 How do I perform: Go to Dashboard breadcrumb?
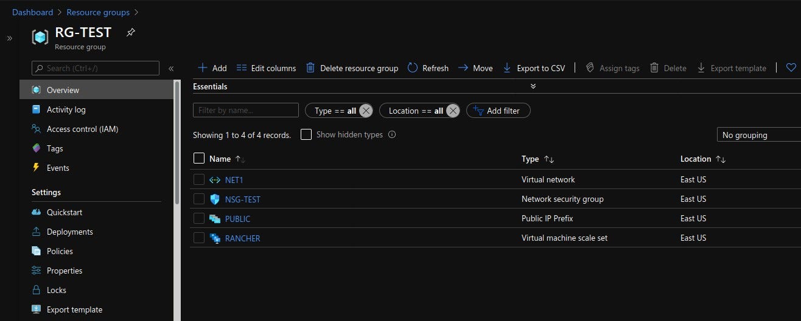tap(32, 12)
